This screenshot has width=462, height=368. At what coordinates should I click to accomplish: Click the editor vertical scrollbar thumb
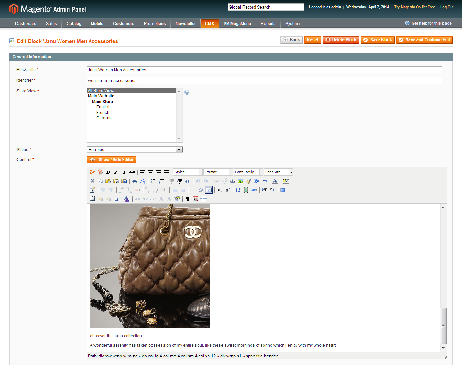point(443,326)
